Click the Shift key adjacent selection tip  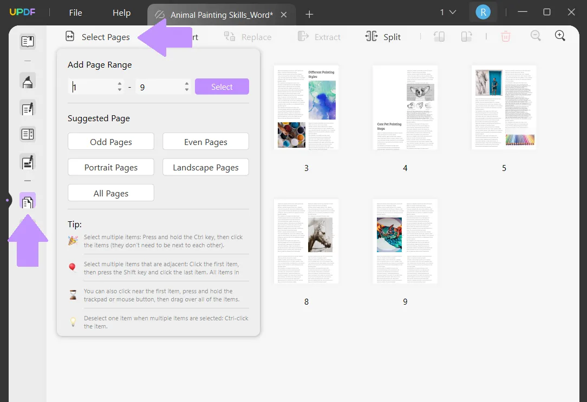tap(161, 268)
